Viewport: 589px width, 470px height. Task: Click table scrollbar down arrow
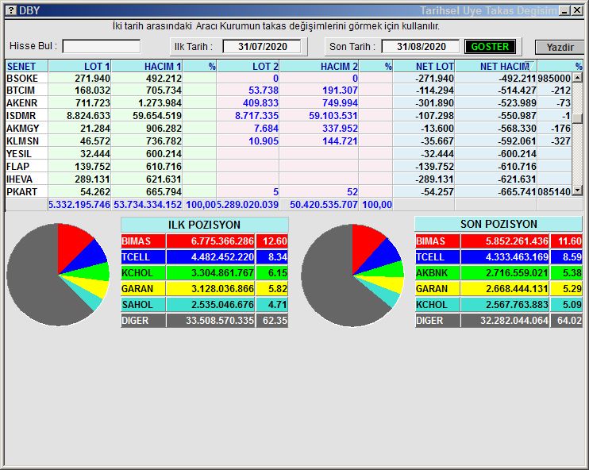coord(577,191)
